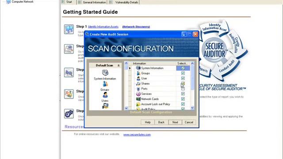Switch to the General Information tab

pos(92,2)
